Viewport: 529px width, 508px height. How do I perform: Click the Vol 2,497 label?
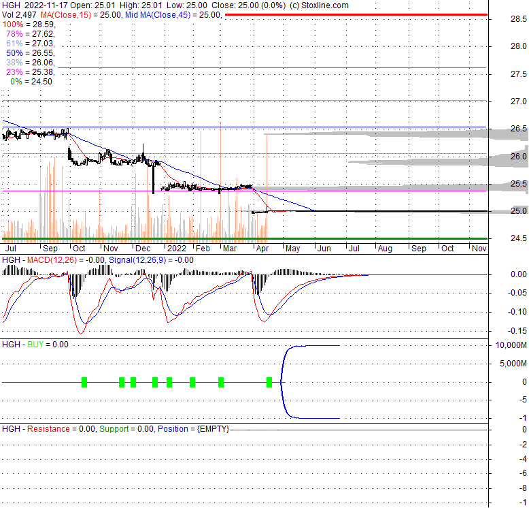[x=19, y=15]
